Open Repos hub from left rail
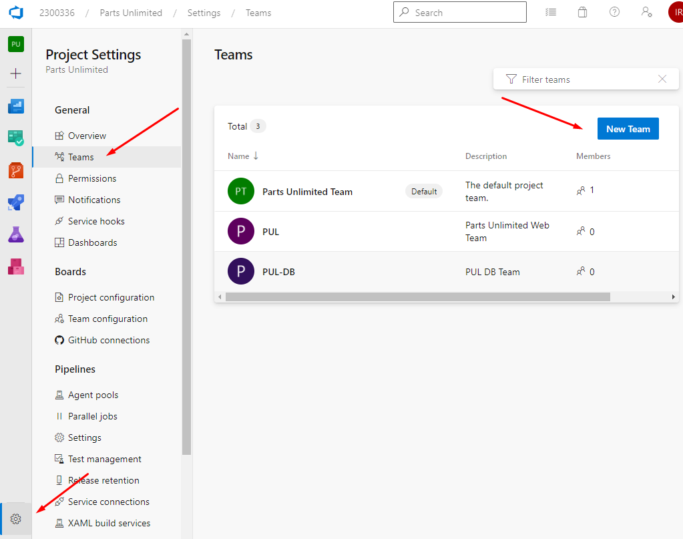 point(16,170)
